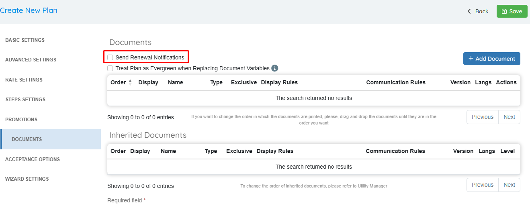Screen dimensions: 530x214
Task: Click Previous in Inherited Documents pagination
Action: 482,185
